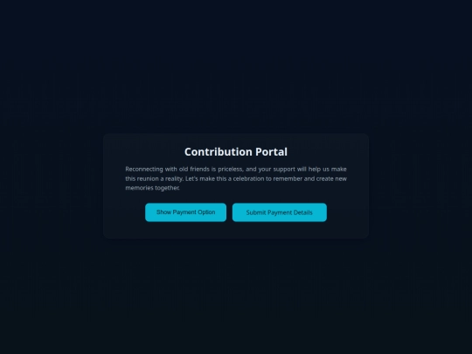
Task: Click the Show Payment Option button
Action: point(185,212)
